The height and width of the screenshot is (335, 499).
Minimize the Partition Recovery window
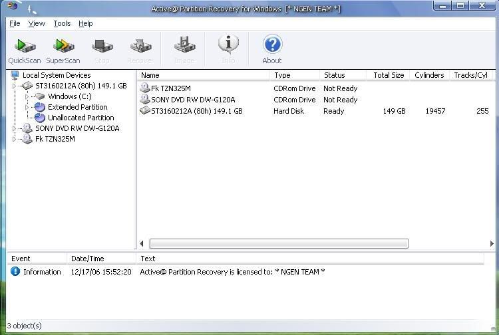pyautogui.click(x=442, y=5)
